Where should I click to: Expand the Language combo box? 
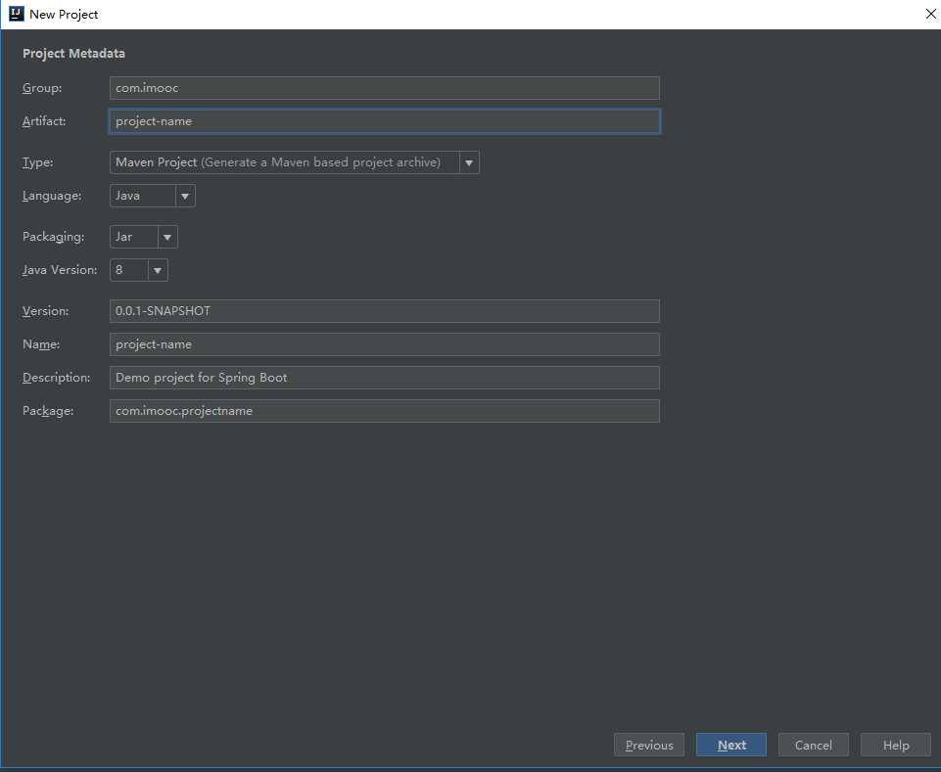[x=153, y=196]
